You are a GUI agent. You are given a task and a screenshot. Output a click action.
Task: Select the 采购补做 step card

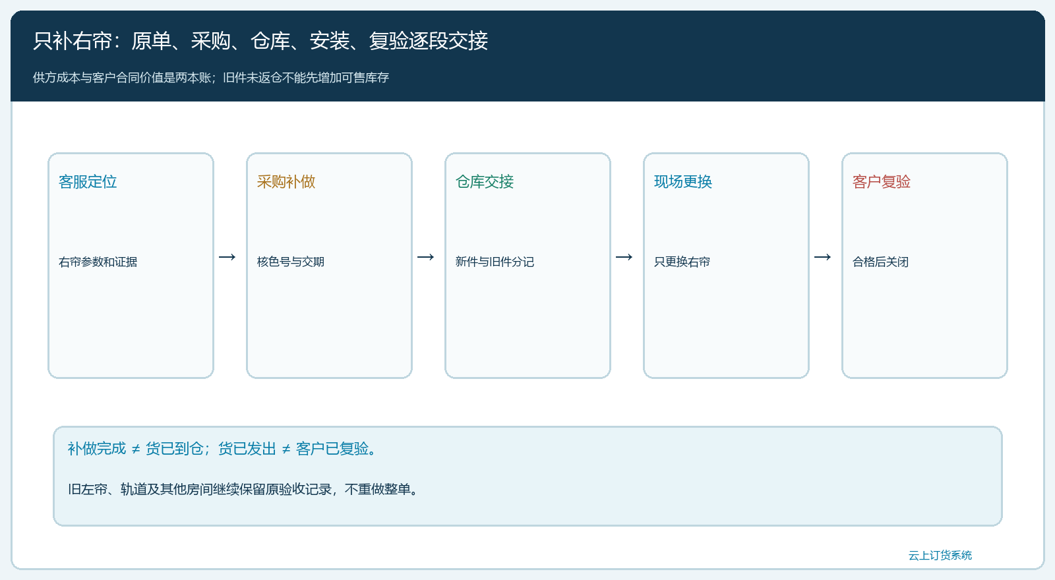tap(329, 266)
